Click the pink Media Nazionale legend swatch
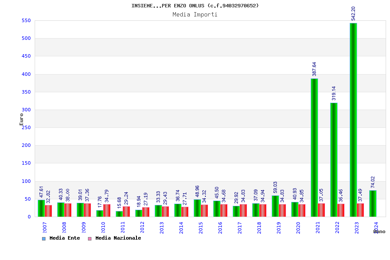390x260 pixels. 90,238
